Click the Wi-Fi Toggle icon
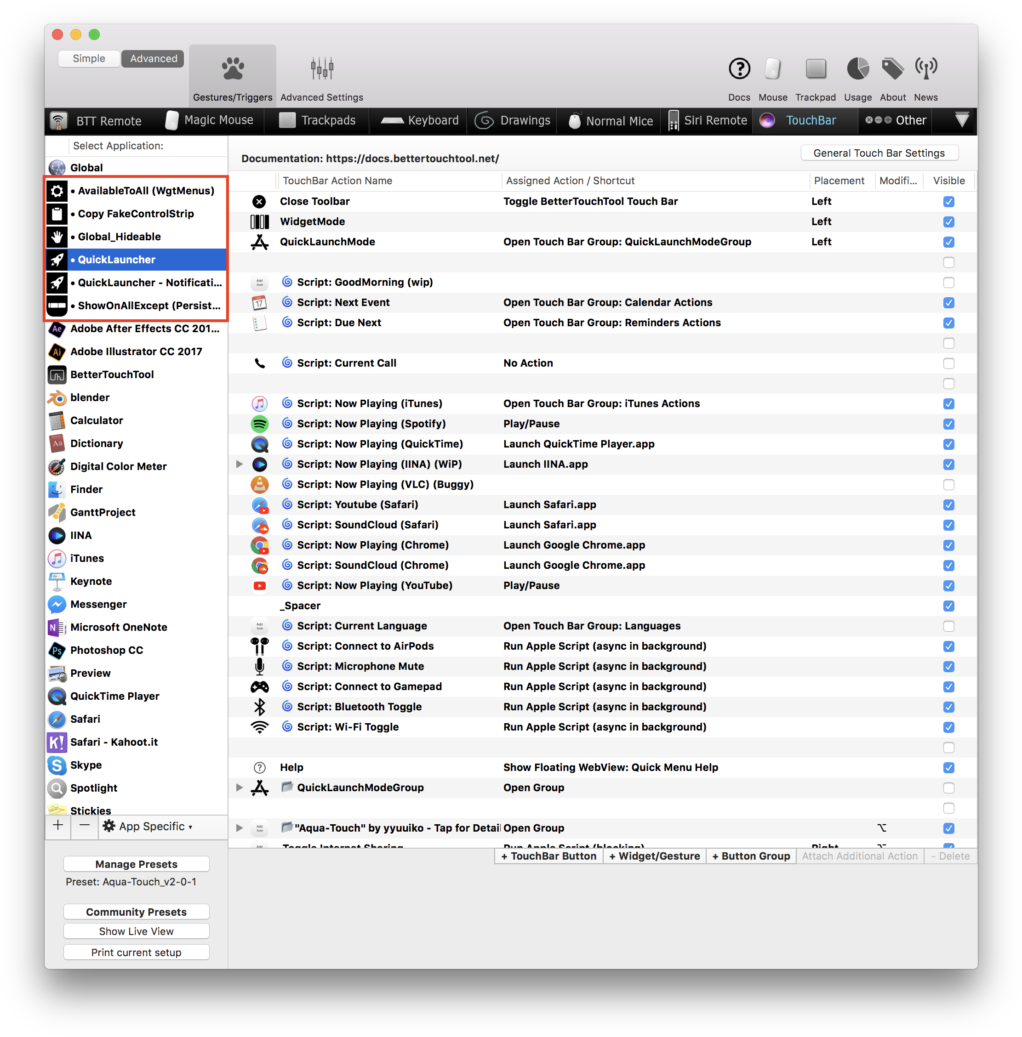This screenshot has height=1037, width=1022. pyautogui.click(x=259, y=727)
